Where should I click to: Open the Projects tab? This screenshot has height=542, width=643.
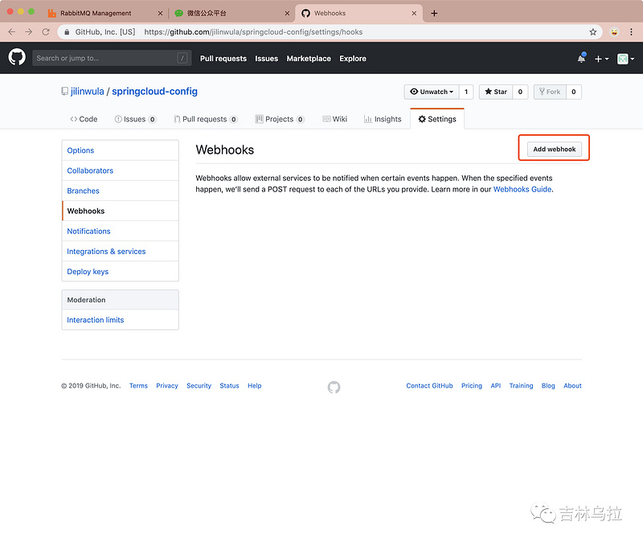[280, 119]
